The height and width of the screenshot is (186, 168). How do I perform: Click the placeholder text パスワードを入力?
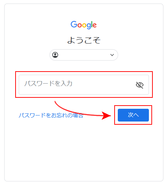48,84
